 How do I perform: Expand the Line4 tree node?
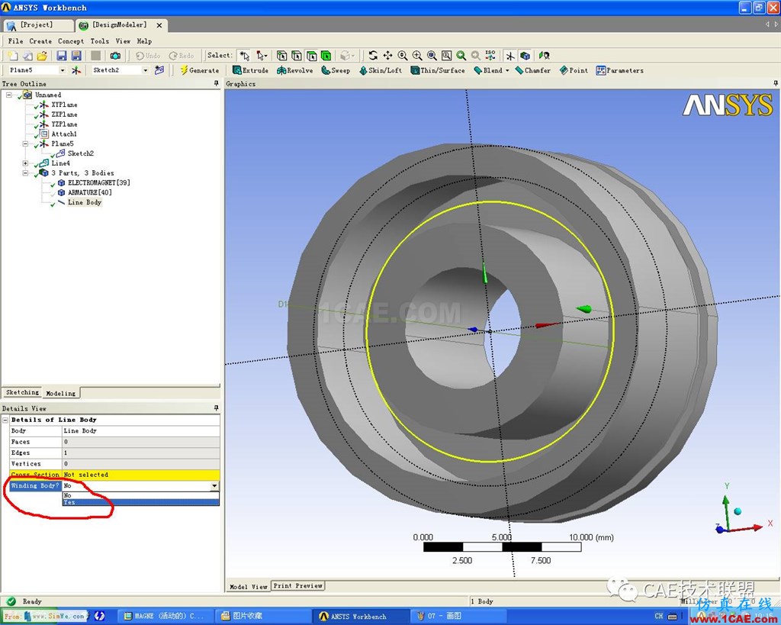point(25,163)
